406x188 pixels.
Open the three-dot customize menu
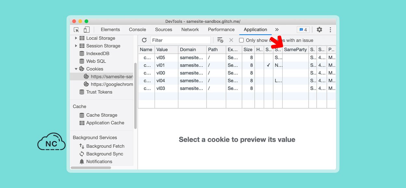tap(330, 30)
